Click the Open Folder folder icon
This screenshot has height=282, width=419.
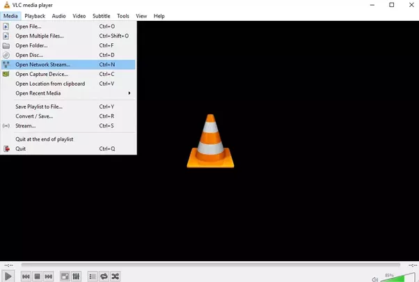[6, 46]
